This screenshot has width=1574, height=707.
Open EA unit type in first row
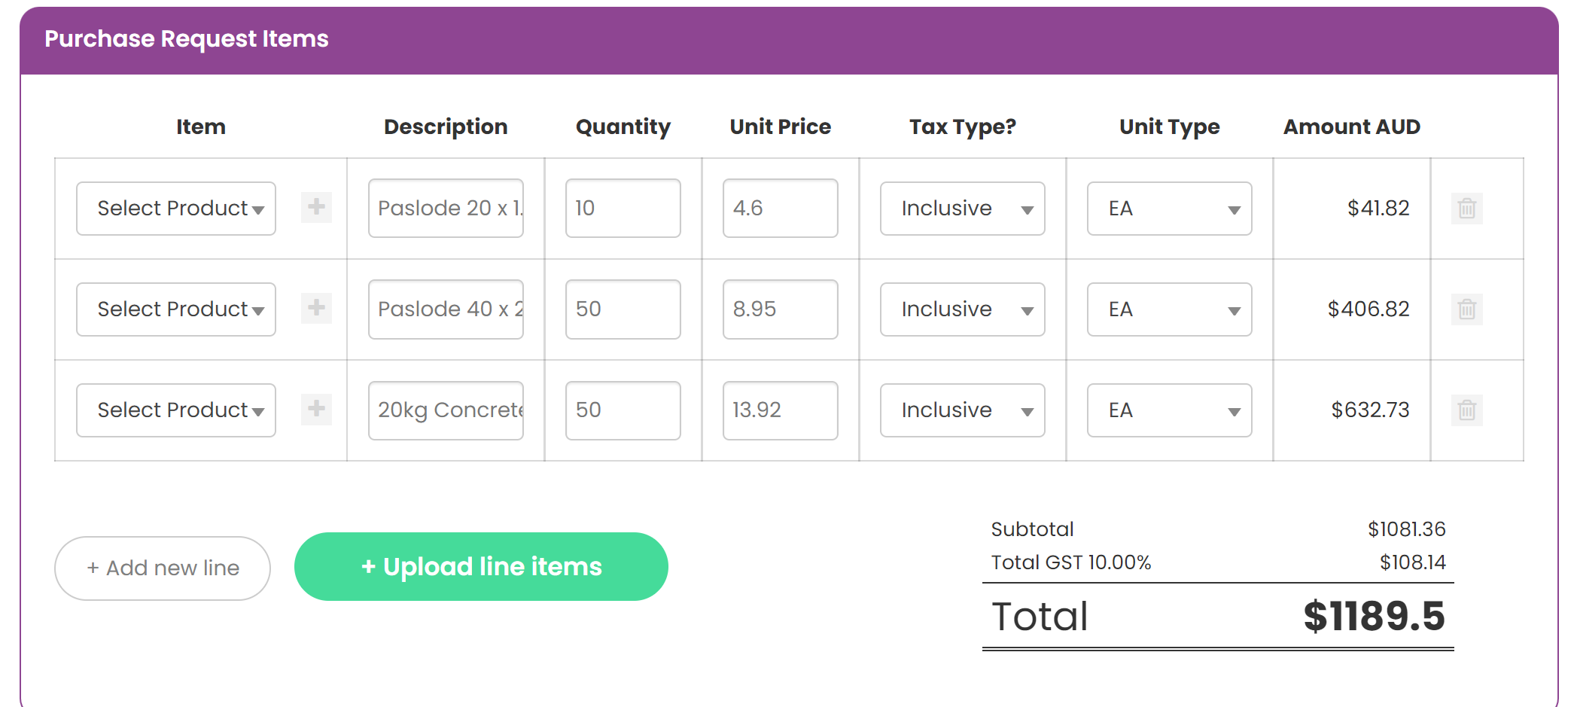click(1170, 209)
